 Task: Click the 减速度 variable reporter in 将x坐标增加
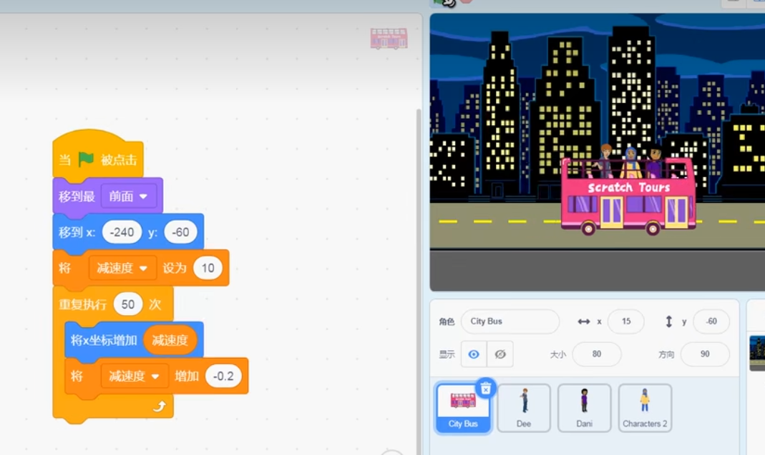[x=170, y=340]
